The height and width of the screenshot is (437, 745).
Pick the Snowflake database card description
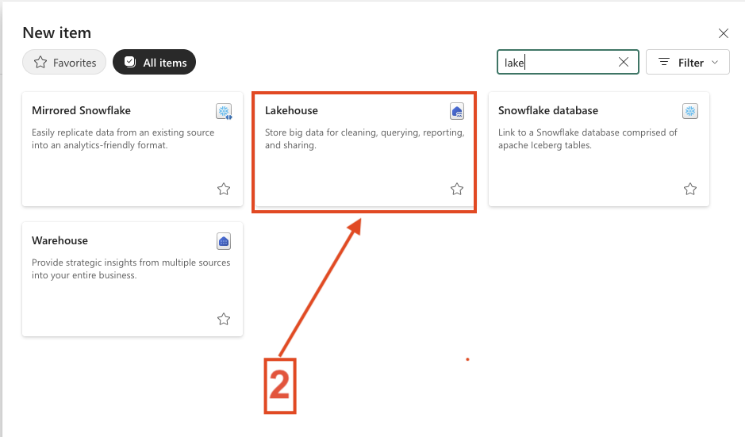587,139
